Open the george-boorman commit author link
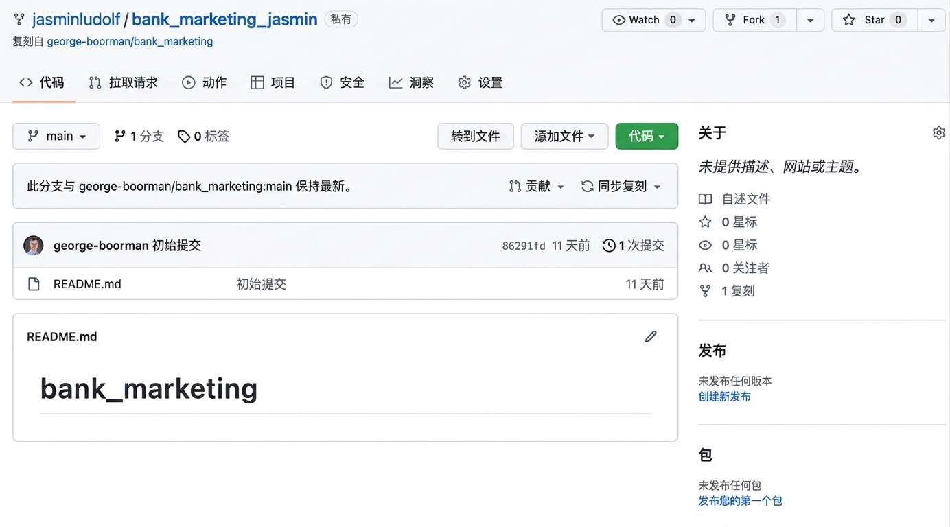 101,246
